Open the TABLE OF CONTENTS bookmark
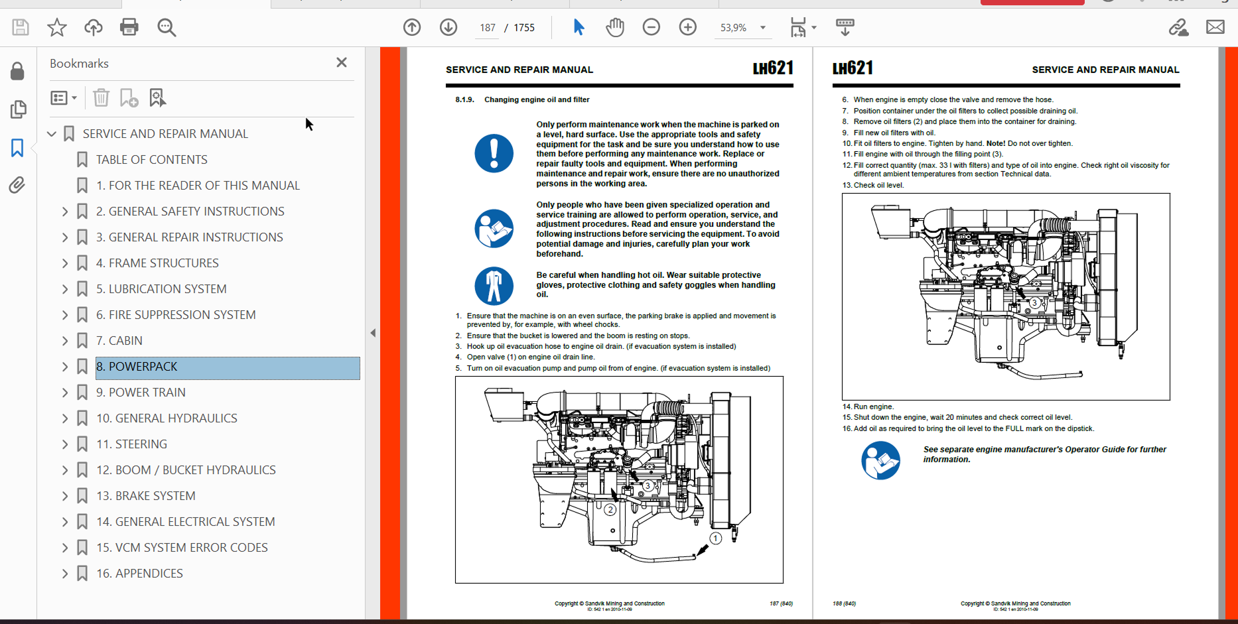 pos(151,160)
